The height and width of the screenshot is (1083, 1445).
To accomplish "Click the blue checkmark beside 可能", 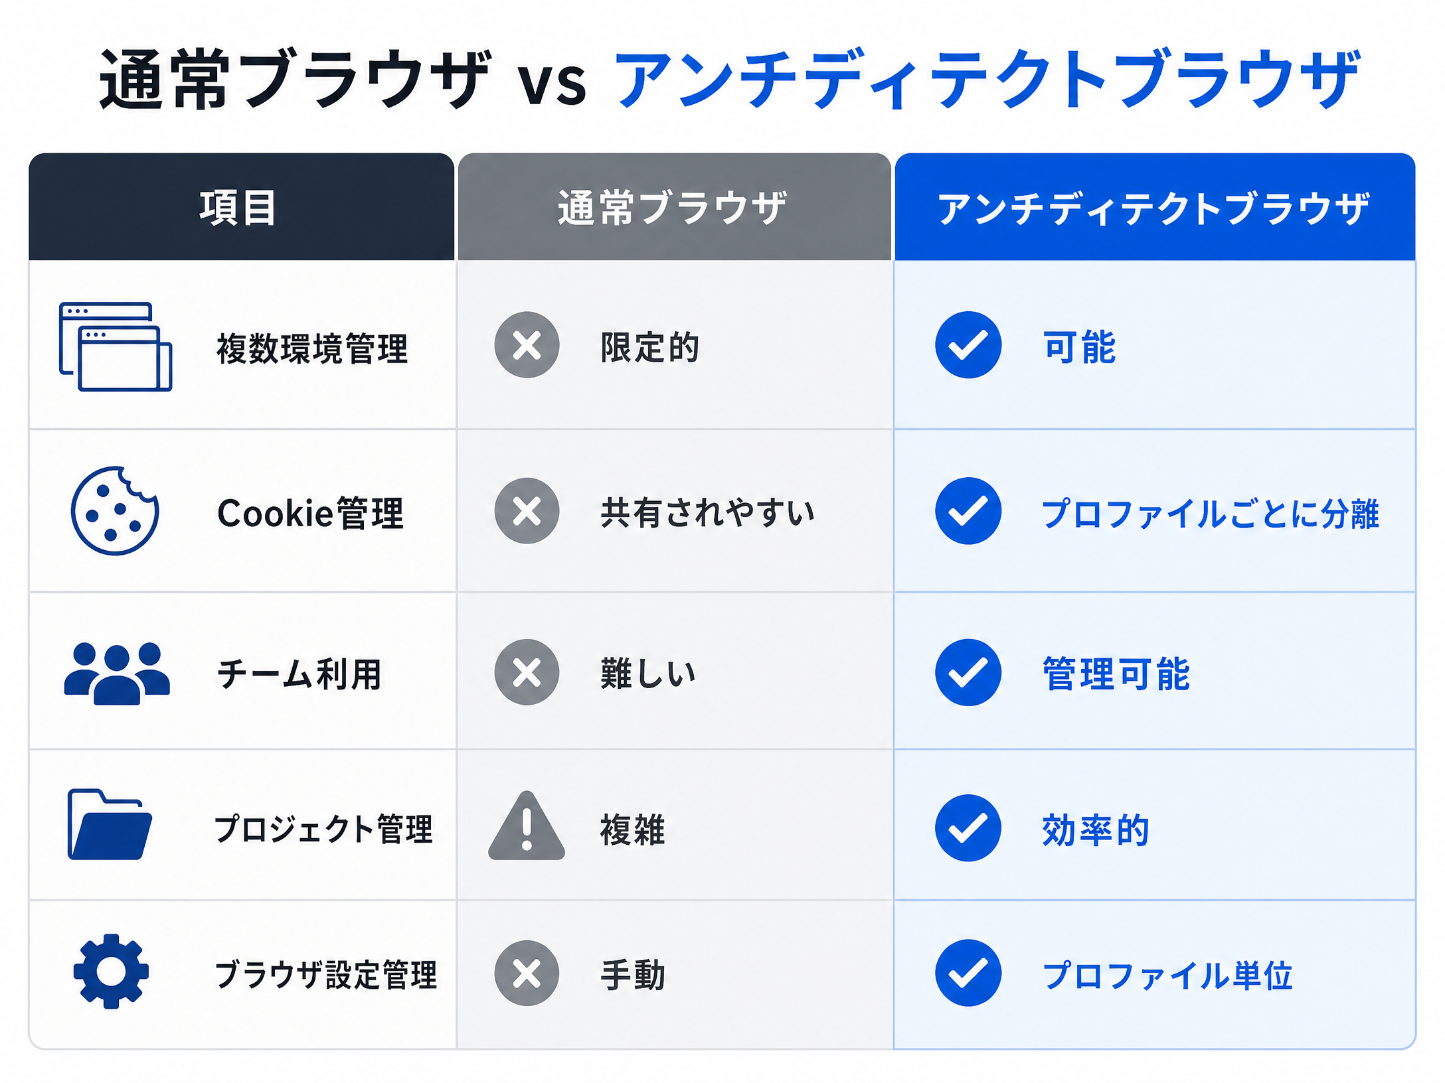I will [x=968, y=345].
